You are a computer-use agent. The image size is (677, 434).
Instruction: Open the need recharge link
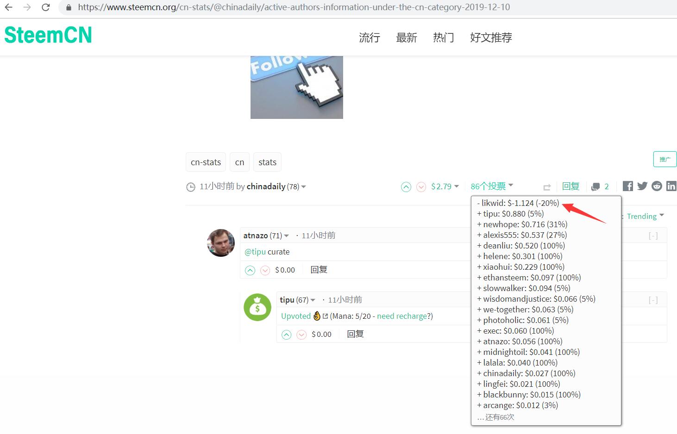tap(402, 316)
